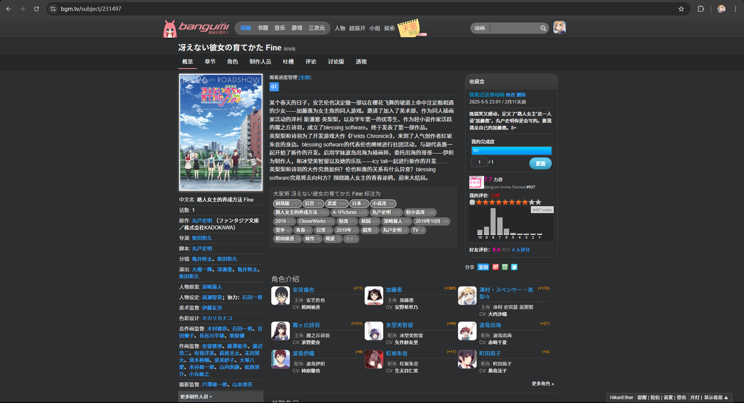Viewport: 744px width, 403px height.
Task: Click the CloverWorks tag
Action: [x=316, y=221]
